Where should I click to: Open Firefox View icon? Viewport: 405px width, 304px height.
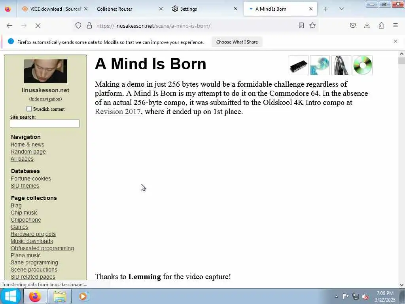8,9
